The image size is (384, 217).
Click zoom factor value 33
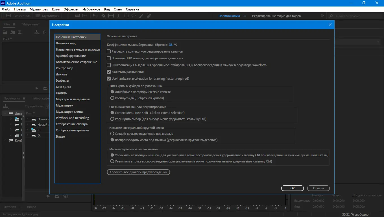pyautogui.click(x=171, y=45)
